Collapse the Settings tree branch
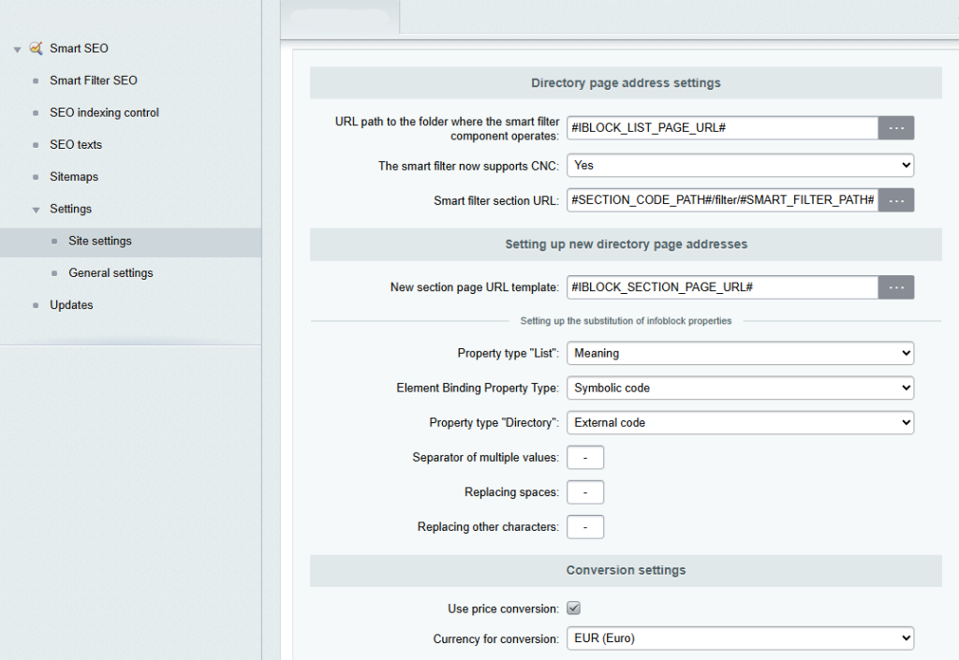Image resolution: width=959 pixels, height=660 pixels. tap(37, 210)
